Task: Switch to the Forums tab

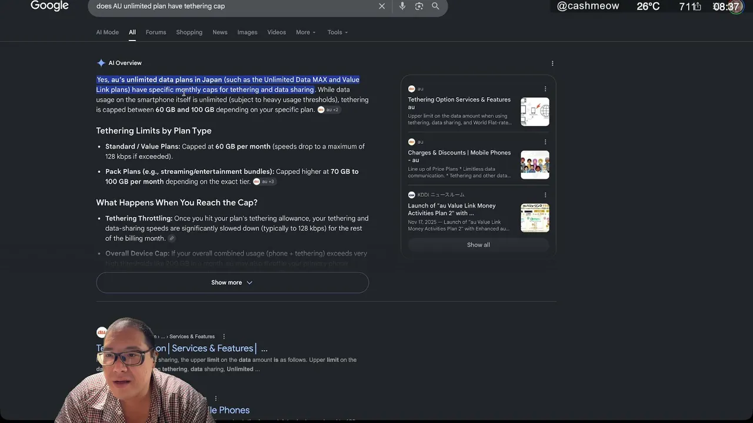Action: 156,32
